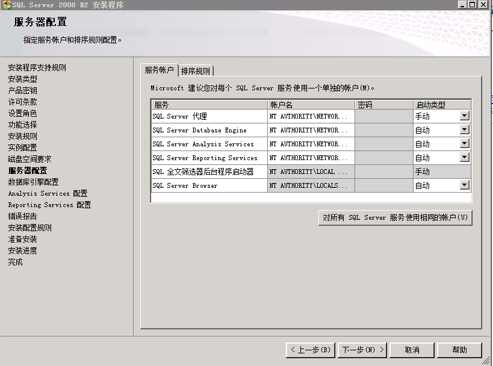Screen dimensions: 493x366
Task: Click the SQL Server setup title bar icon
Action: [6, 5]
